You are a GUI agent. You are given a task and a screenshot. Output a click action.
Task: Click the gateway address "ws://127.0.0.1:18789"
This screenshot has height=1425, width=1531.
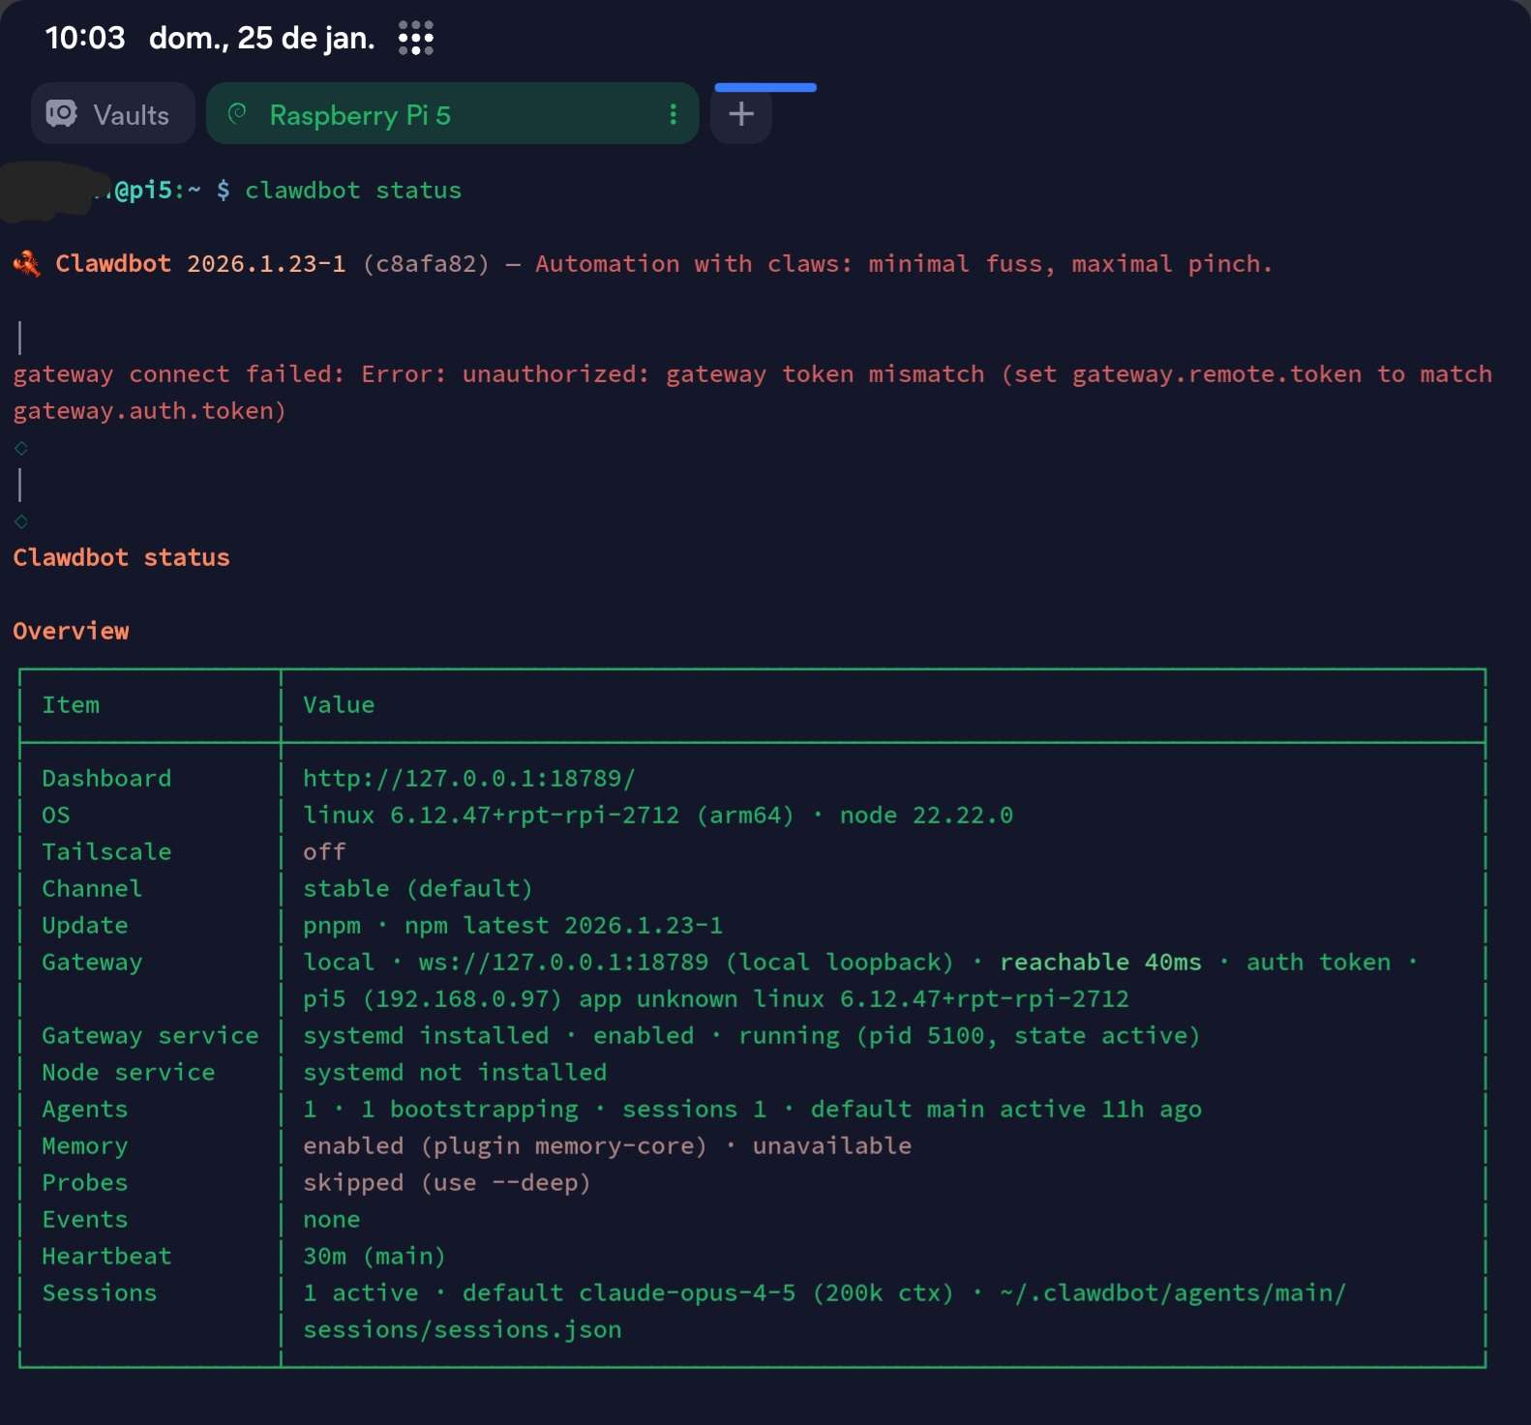pos(563,963)
